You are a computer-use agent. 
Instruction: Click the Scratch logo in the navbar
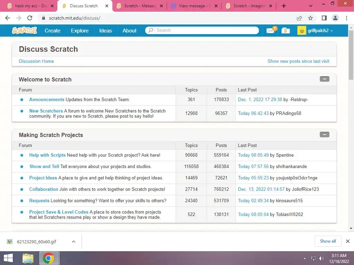tap(25, 30)
